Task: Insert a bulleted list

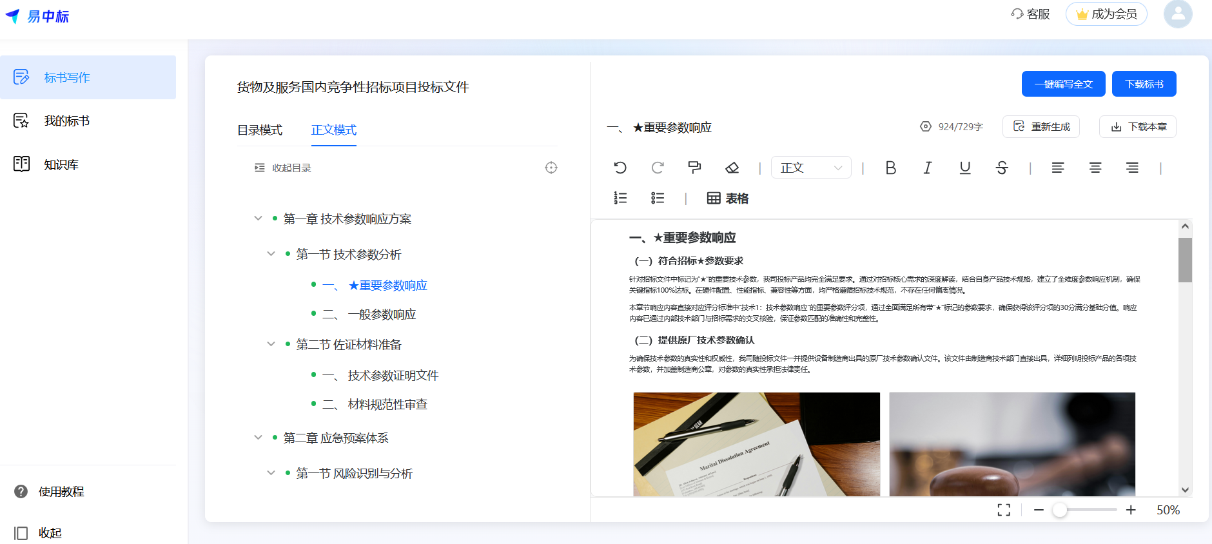Action: point(658,198)
